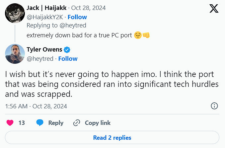Click the X logo icon

(214, 9)
